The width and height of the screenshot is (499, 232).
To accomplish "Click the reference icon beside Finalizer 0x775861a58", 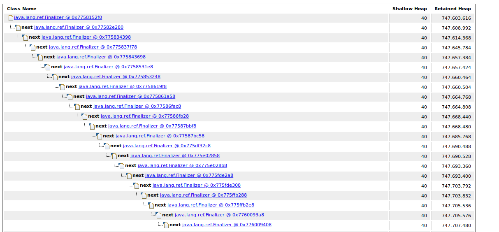I will click(x=70, y=97).
